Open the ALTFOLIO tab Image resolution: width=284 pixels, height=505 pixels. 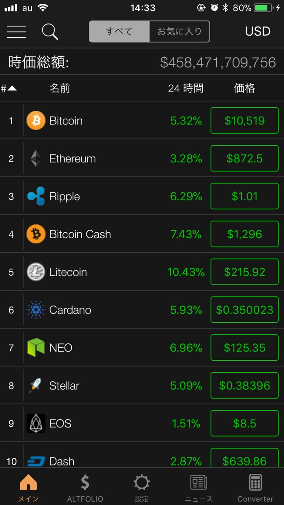(85, 488)
